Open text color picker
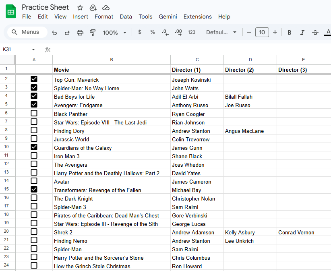The image size is (331, 271). (x=328, y=32)
